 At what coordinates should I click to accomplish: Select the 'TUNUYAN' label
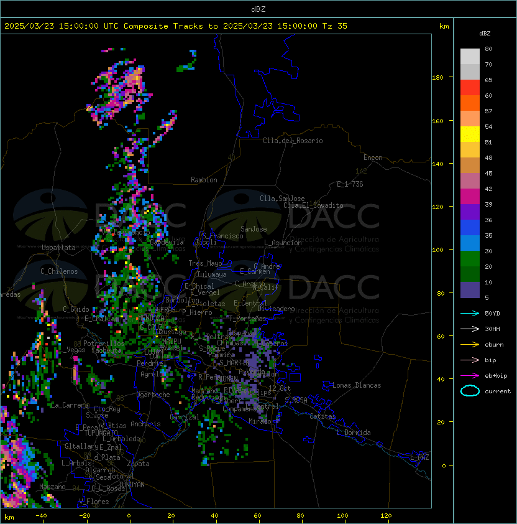[132, 485]
